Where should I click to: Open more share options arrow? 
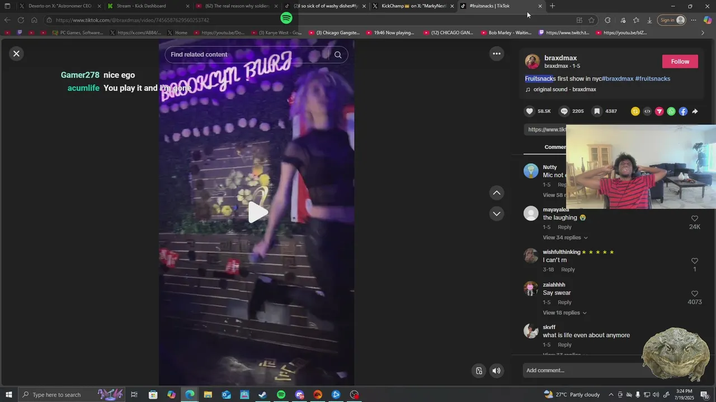tap(695, 112)
